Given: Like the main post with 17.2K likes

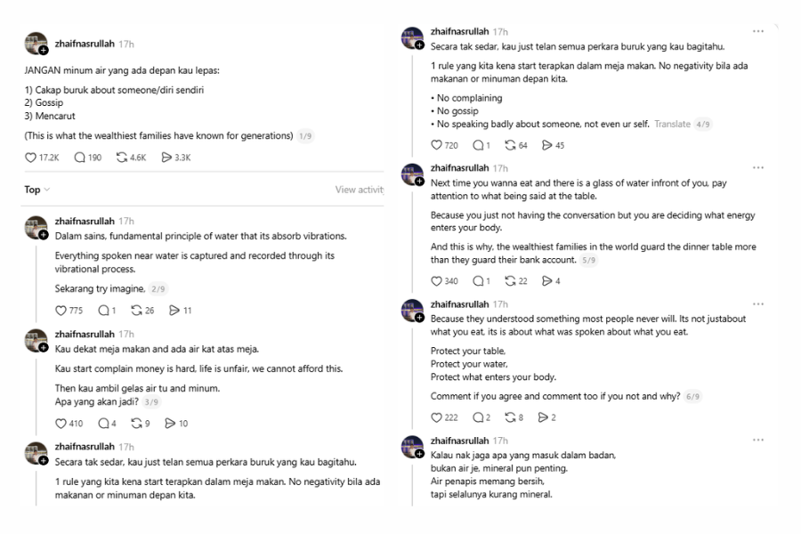Looking at the screenshot, I should (x=30, y=158).
